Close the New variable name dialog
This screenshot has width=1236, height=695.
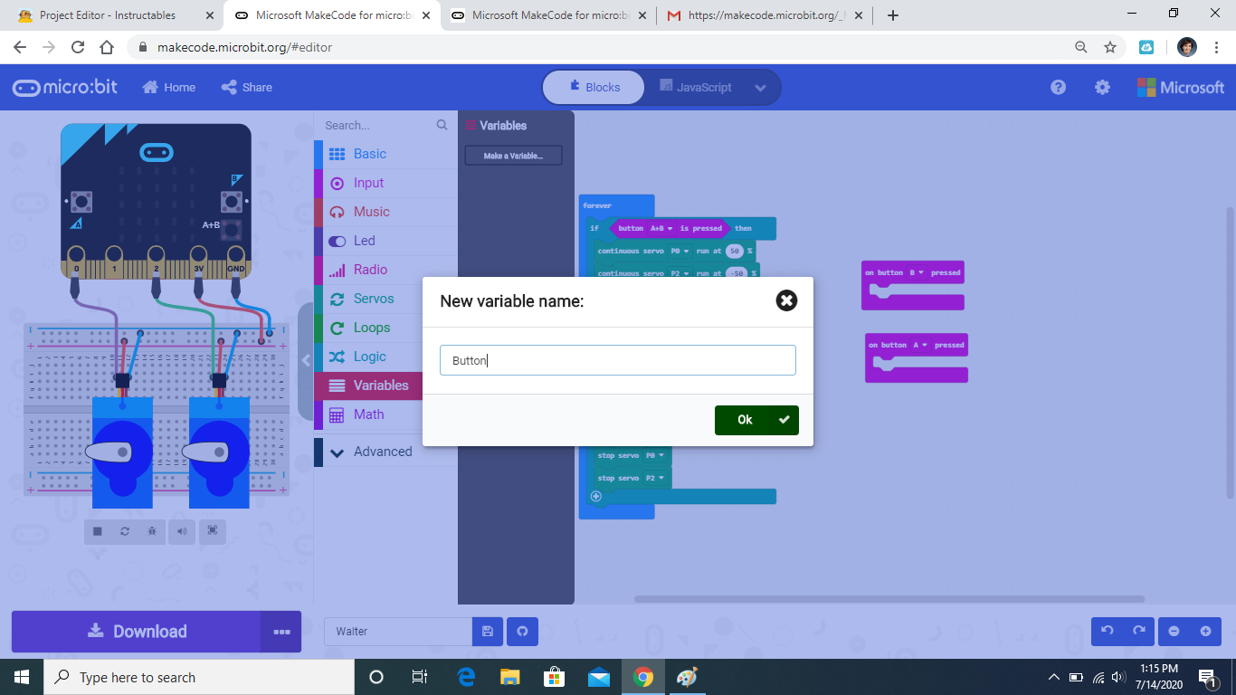point(786,300)
